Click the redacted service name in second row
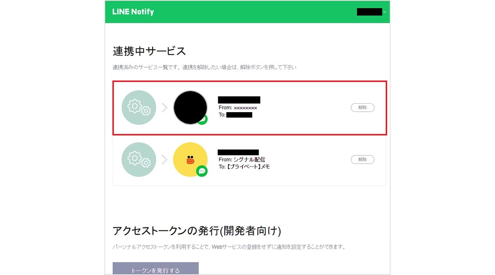This screenshot has width=495, height=275. [238, 152]
